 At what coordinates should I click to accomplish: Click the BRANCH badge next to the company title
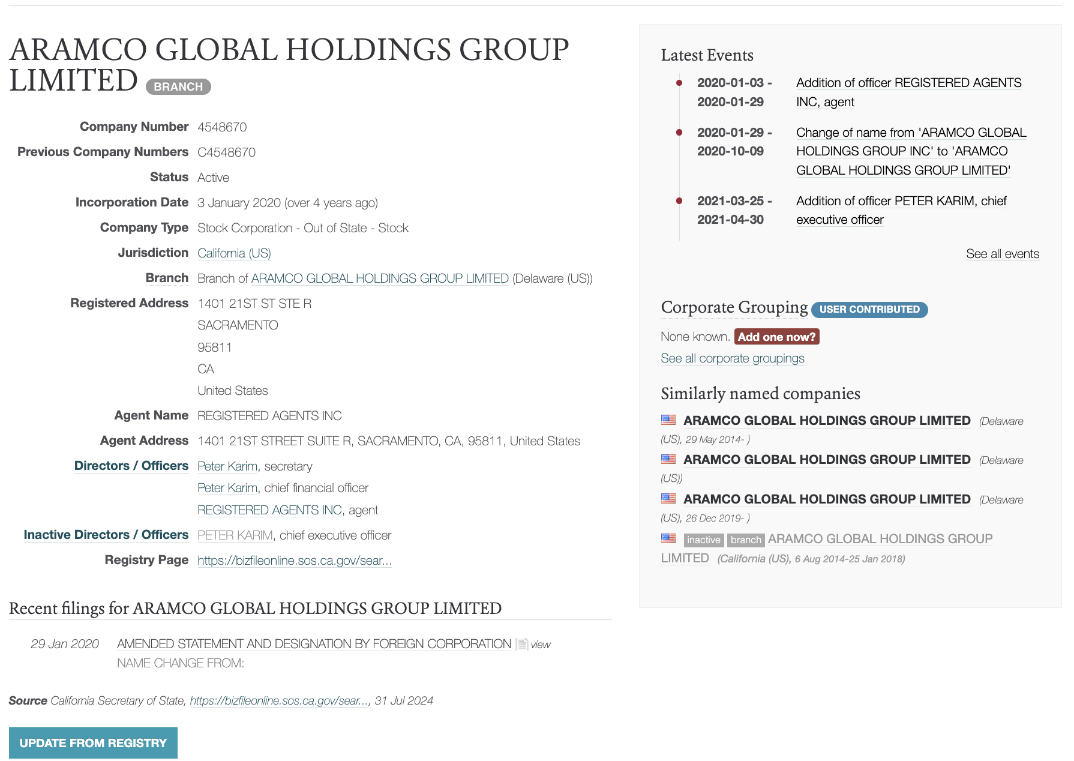178,86
